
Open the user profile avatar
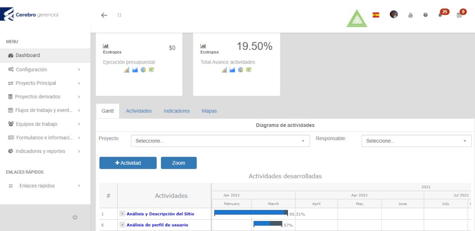[x=394, y=14]
